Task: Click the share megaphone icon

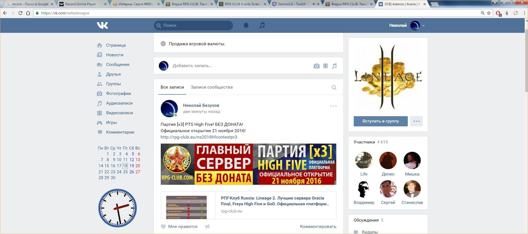Action: 207,227
